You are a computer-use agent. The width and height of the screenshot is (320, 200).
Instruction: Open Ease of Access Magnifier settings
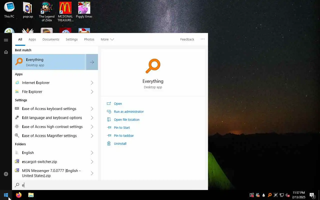click(x=49, y=136)
